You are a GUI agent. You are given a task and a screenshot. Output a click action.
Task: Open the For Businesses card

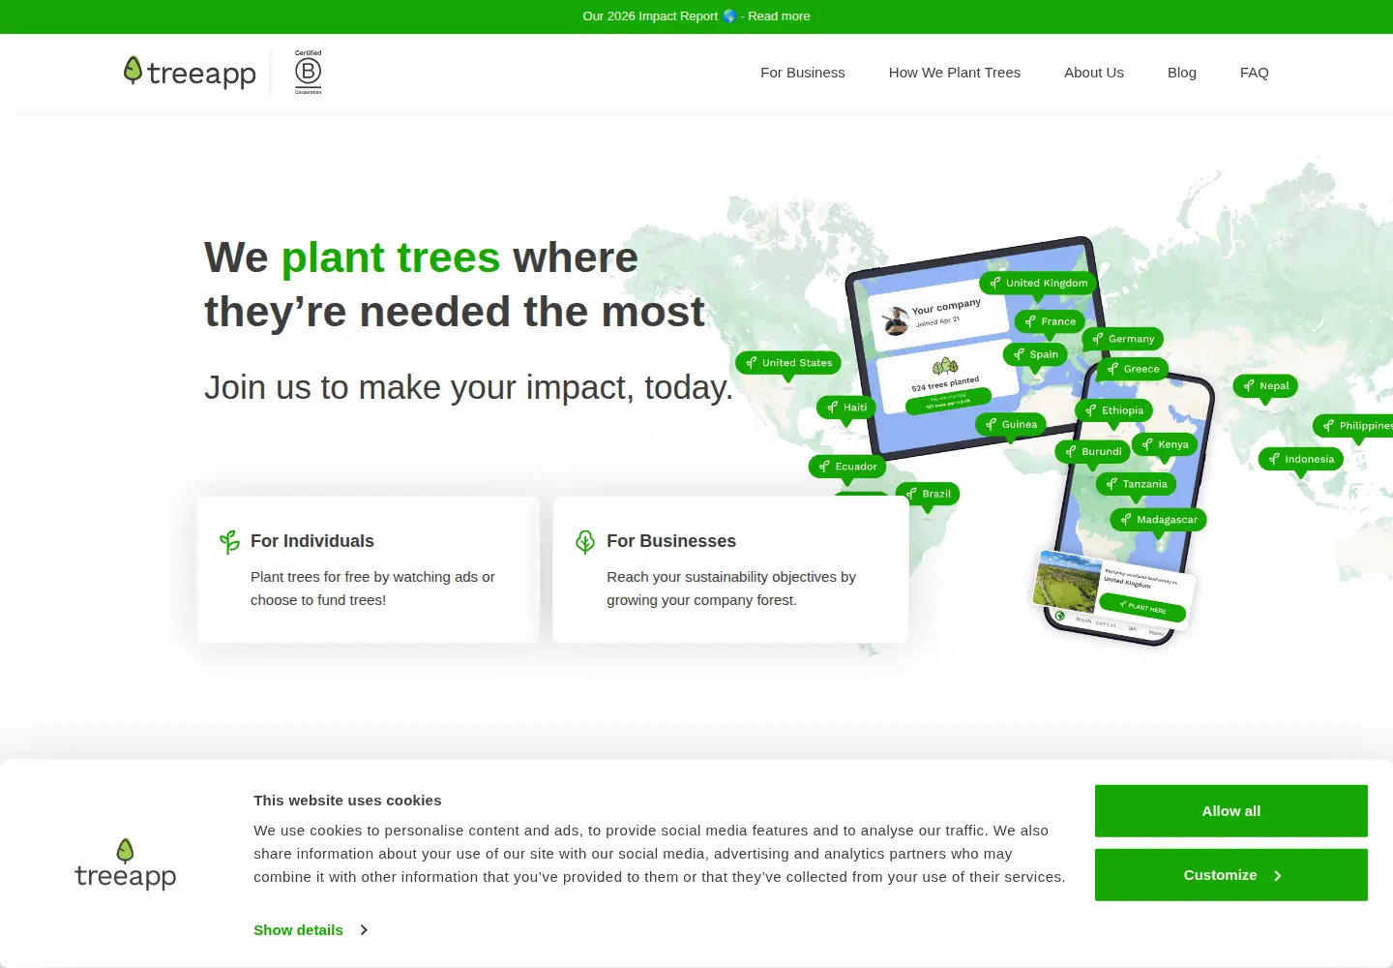(730, 569)
